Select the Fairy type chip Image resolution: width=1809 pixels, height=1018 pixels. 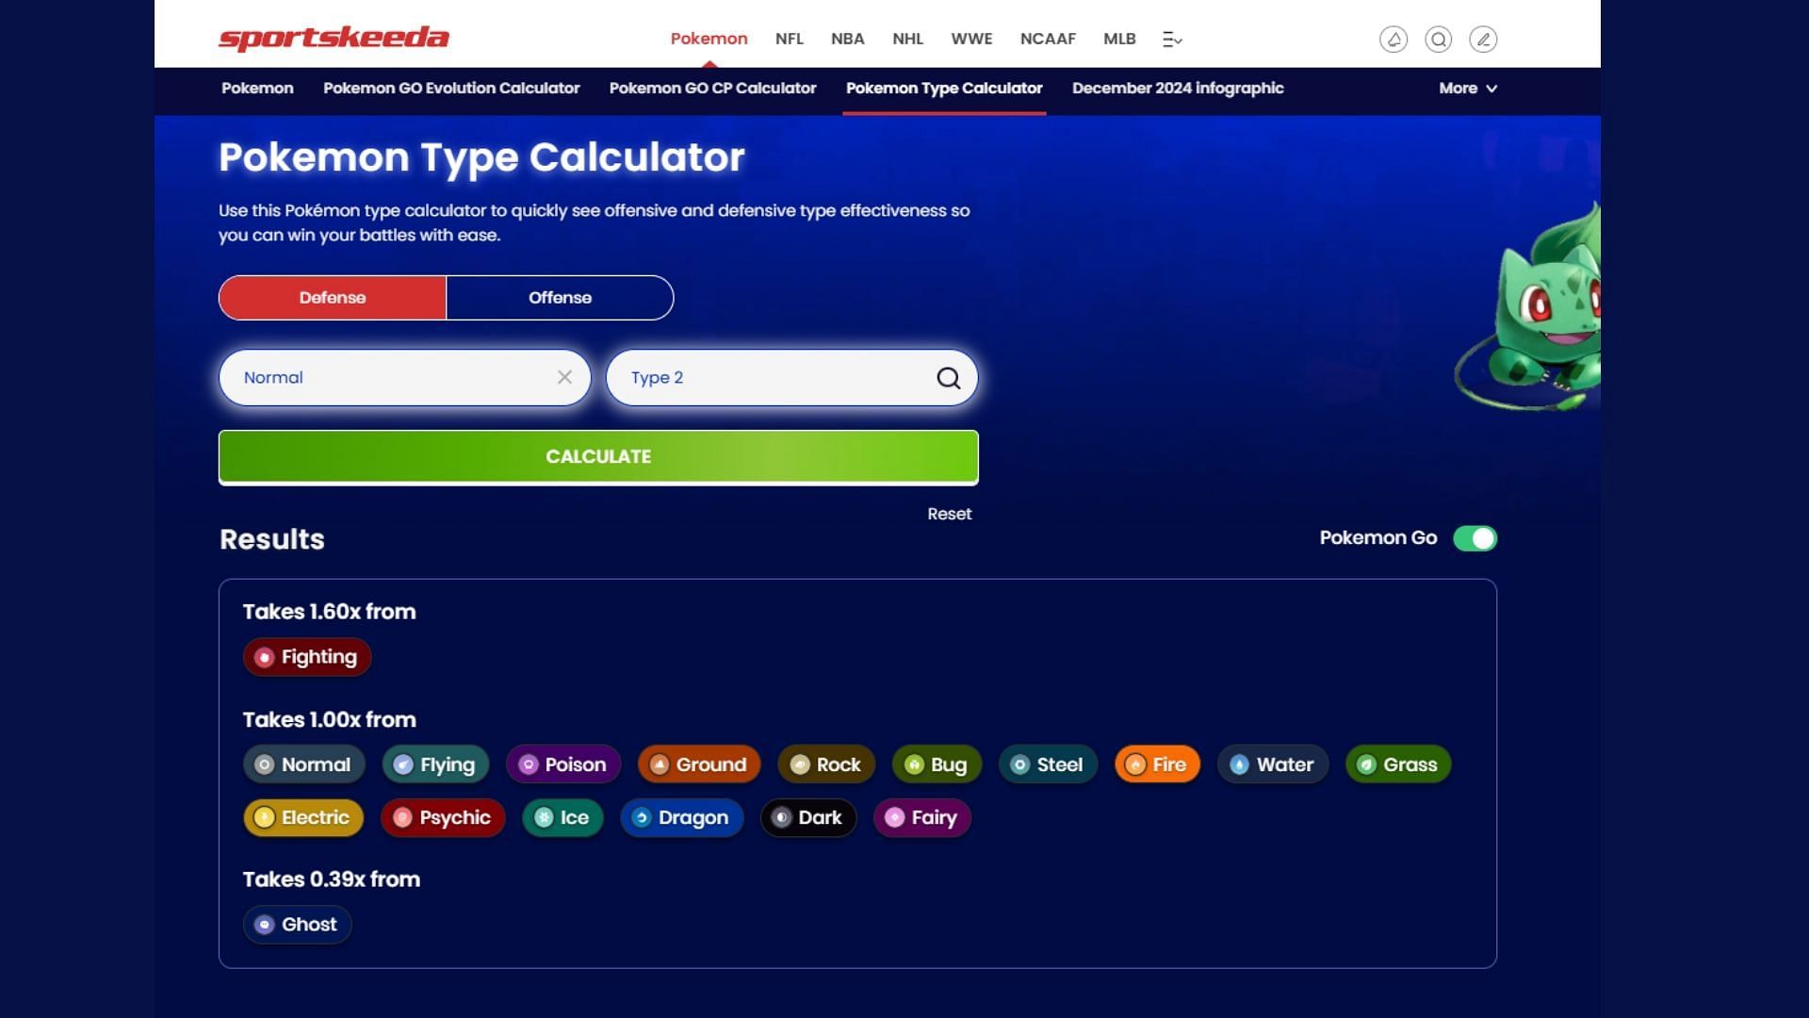pyautogui.click(x=922, y=818)
